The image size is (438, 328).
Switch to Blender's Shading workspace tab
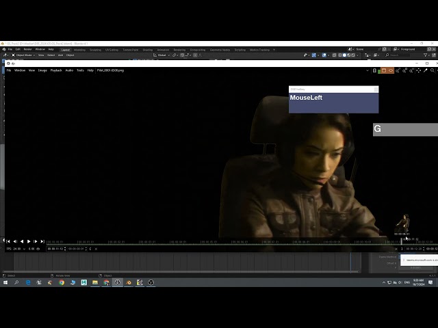point(148,50)
